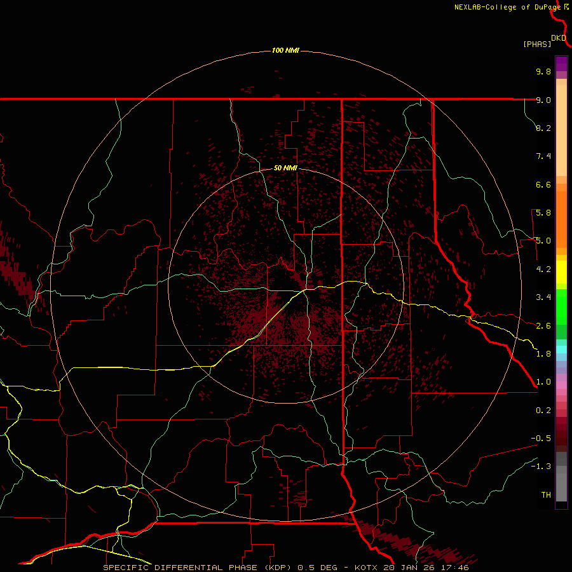The height and width of the screenshot is (572, 572).
Task: Click the 1.8 scale value
Action: pos(543,354)
